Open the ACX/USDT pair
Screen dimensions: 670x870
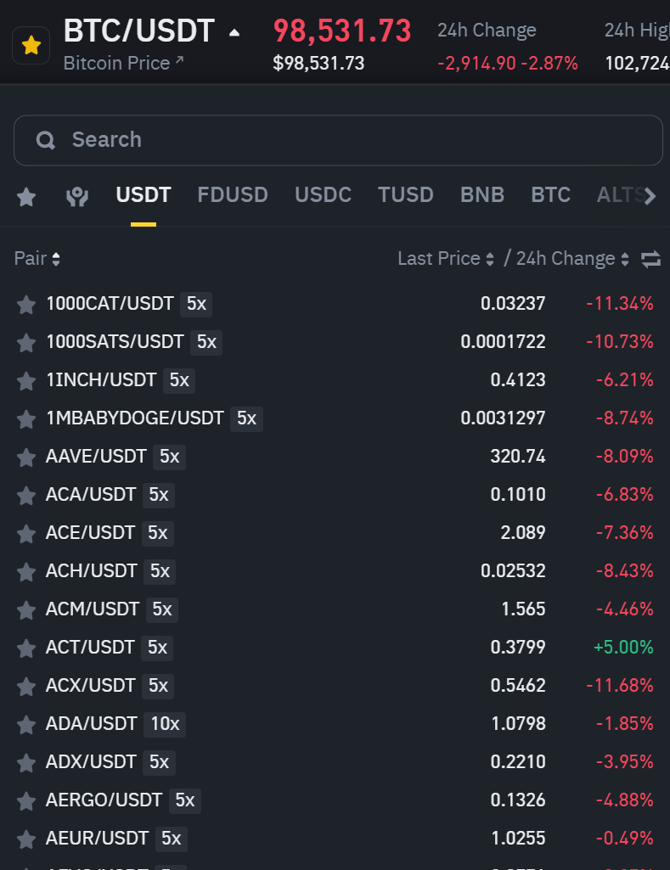click(x=335, y=686)
